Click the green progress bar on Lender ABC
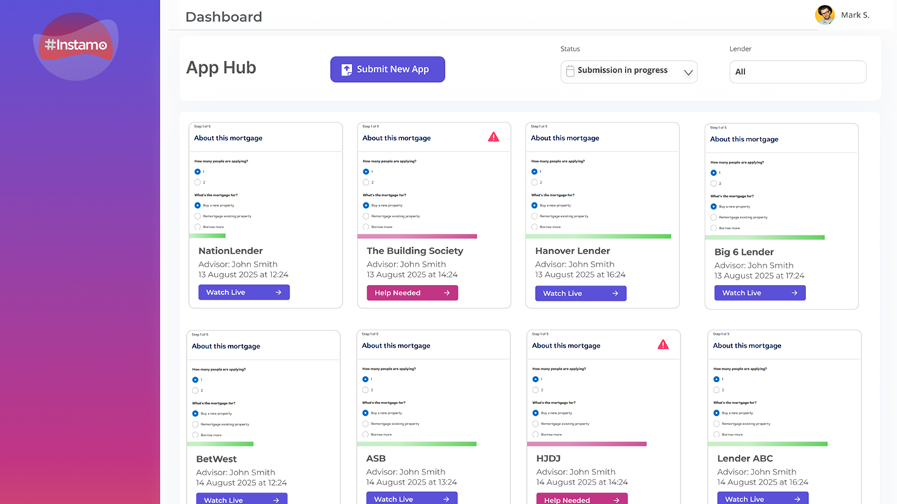This screenshot has width=897, height=504. pyautogui.click(x=768, y=444)
